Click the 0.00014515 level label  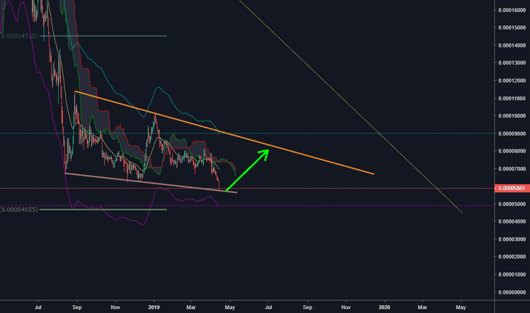click(x=19, y=36)
